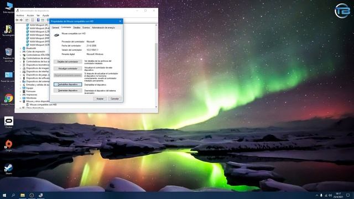Screen dimensions: 354x199
Task: Collapse the Mouse y otros dispositivos node
Action: point(20,101)
